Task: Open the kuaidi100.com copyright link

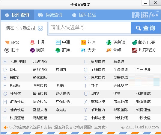Action: tap(140, 127)
